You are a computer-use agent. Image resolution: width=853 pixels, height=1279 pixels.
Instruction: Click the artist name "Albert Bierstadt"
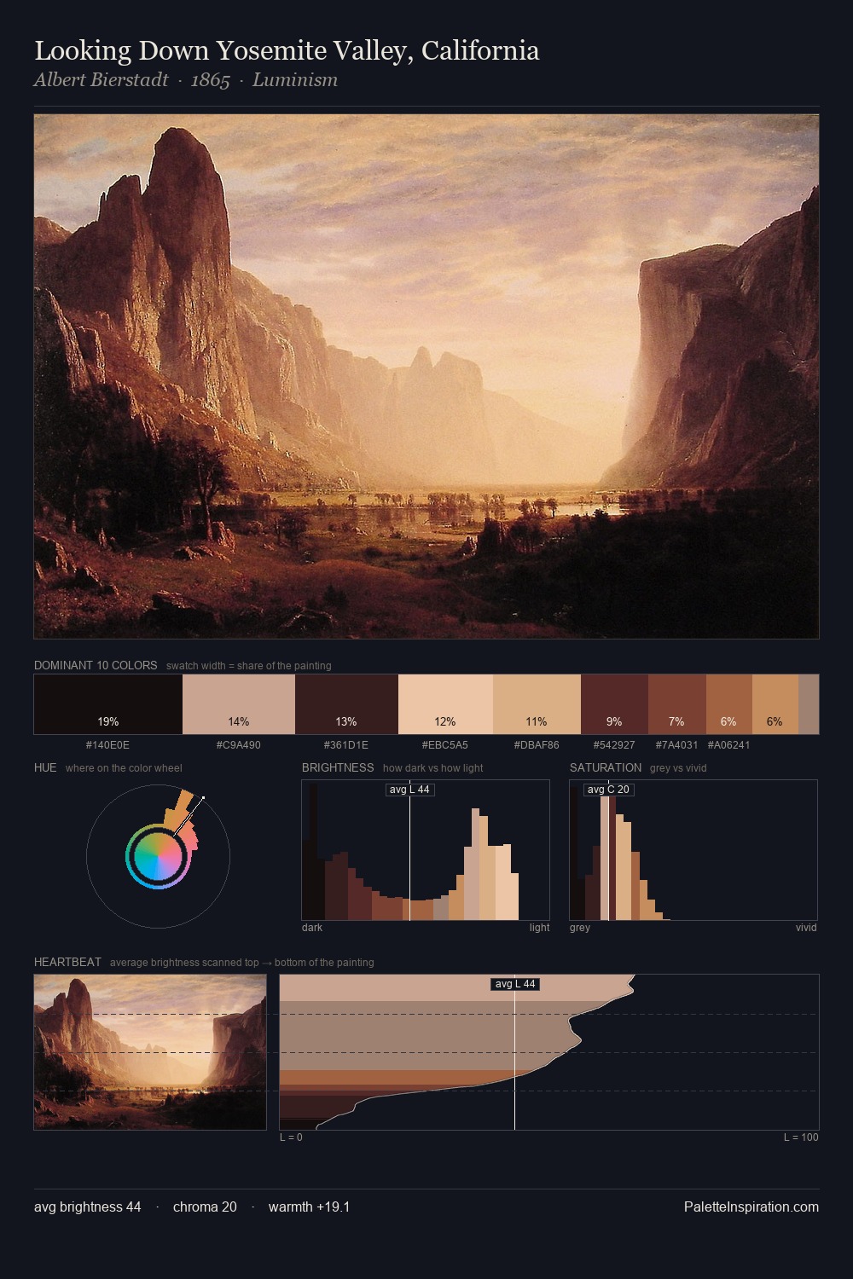pos(102,80)
